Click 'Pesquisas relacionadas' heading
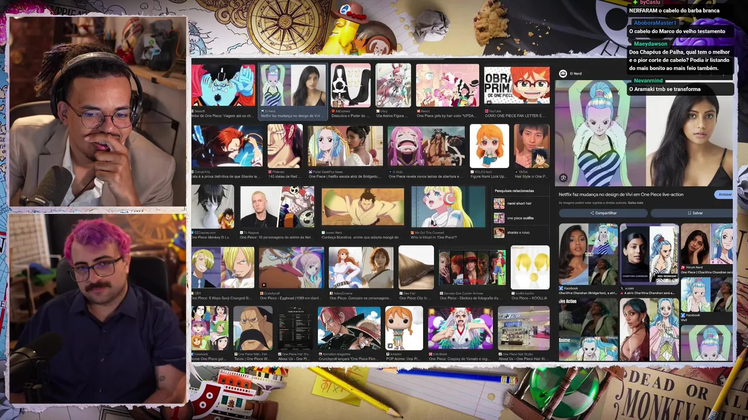Viewport: 748px width, 420px height. tap(514, 191)
